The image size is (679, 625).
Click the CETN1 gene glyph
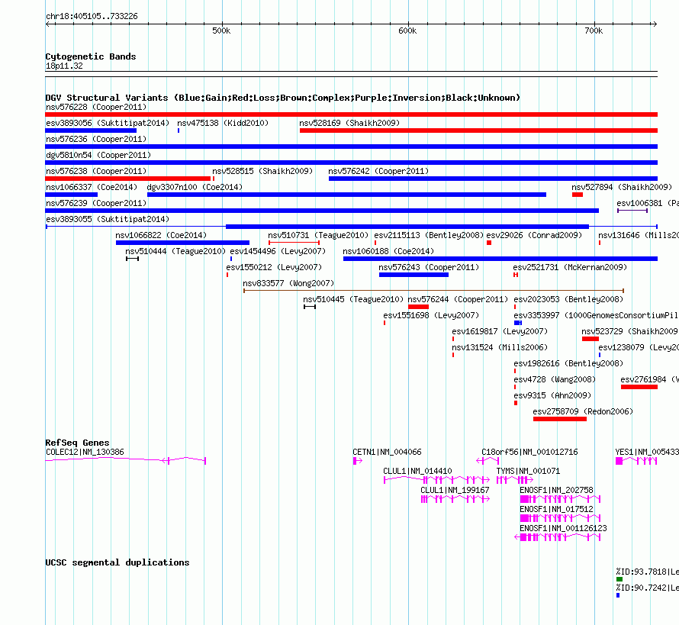point(357,461)
